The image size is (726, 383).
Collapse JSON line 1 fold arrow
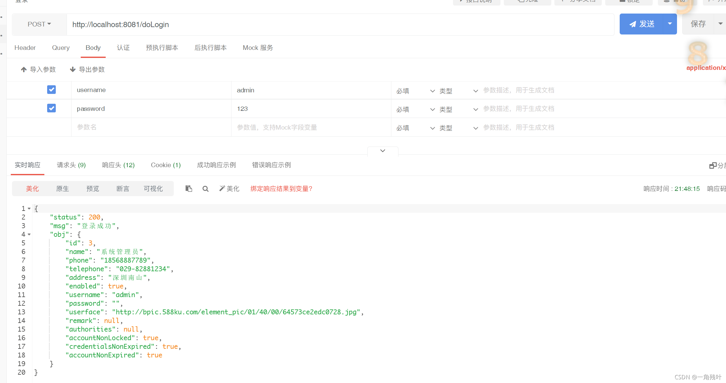pos(29,209)
